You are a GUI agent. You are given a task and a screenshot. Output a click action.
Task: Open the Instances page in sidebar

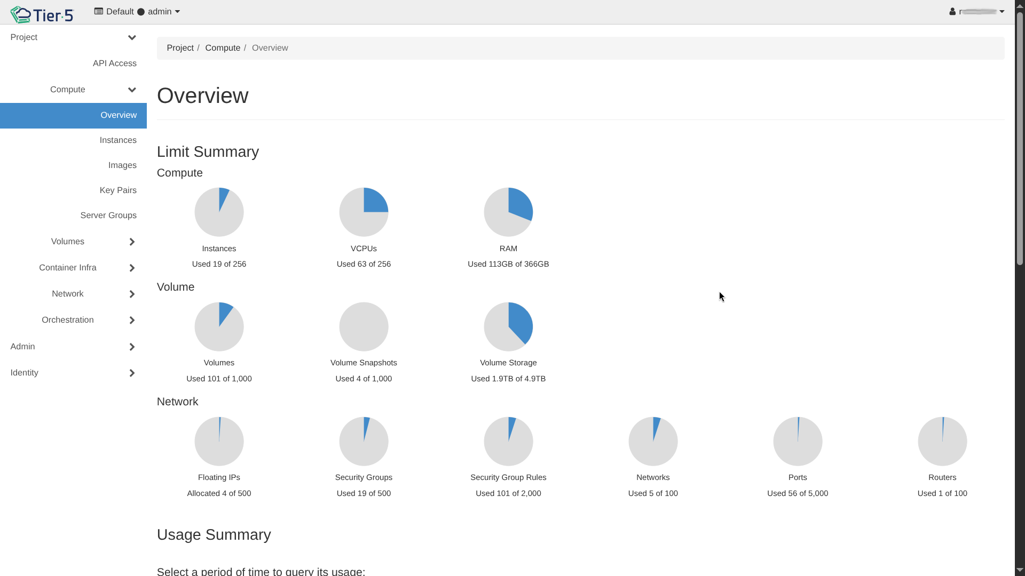tap(118, 140)
